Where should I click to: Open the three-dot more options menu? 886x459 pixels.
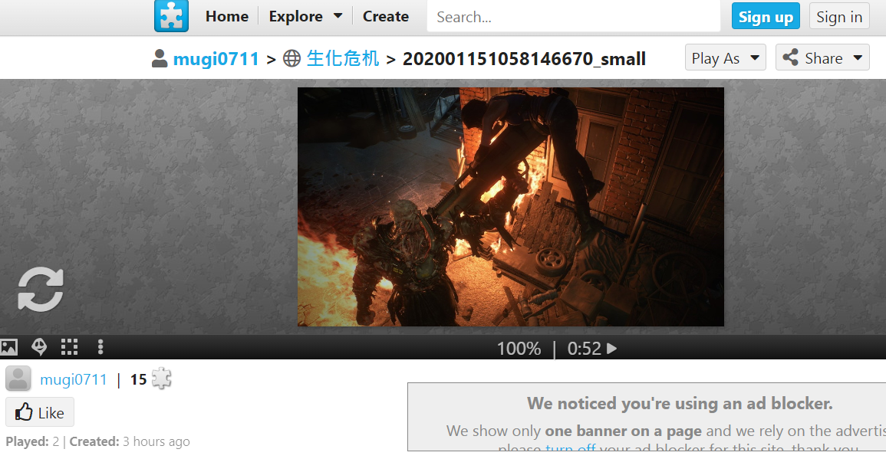100,346
